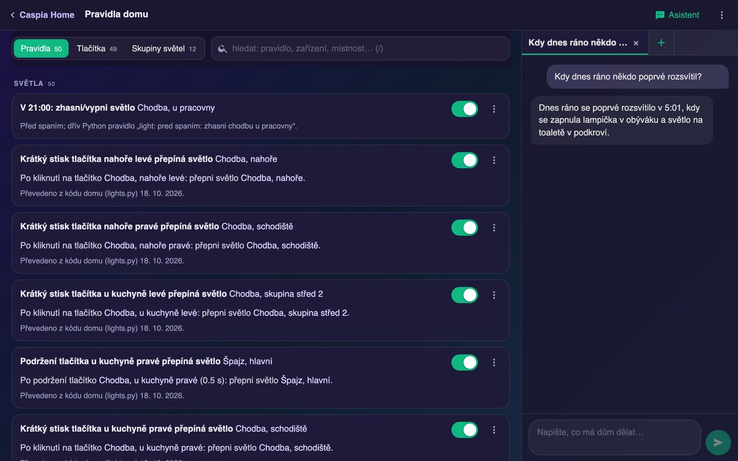This screenshot has height=461, width=738.
Task: Turn off the Špajz, hlavní hold rule
Action: point(464,363)
